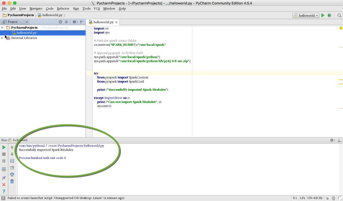Select the helloworld.py editor tab

[x=103, y=22]
